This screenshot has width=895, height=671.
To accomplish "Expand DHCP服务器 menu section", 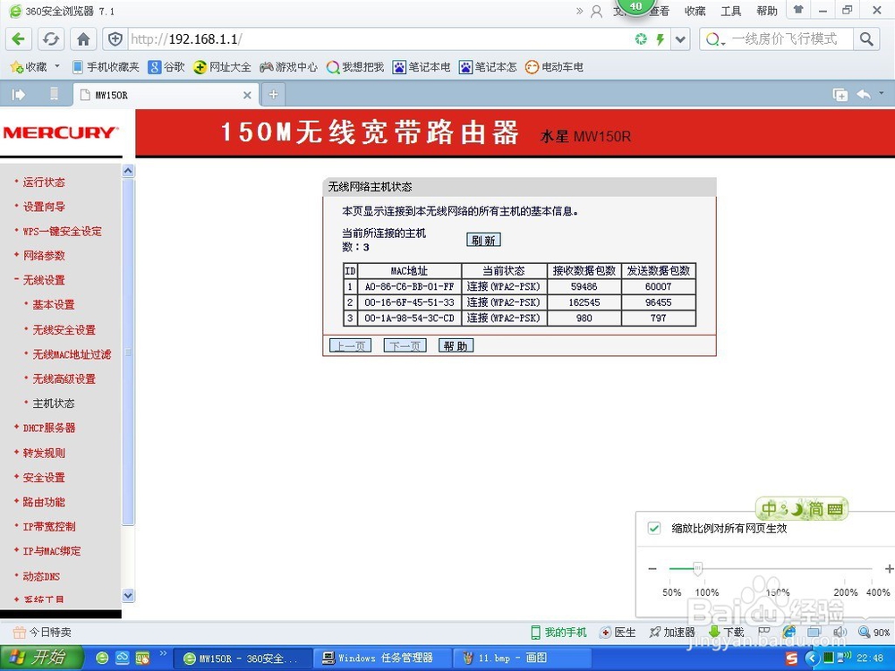I will pos(49,428).
